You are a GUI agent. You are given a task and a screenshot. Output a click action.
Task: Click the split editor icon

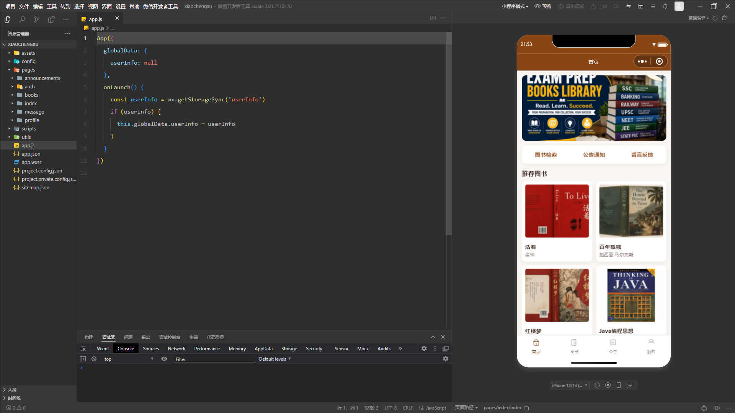click(x=433, y=18)
